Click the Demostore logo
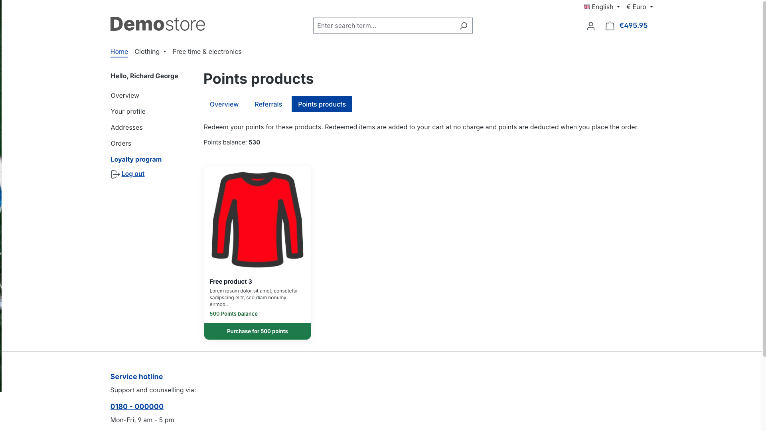 point(158,24)
